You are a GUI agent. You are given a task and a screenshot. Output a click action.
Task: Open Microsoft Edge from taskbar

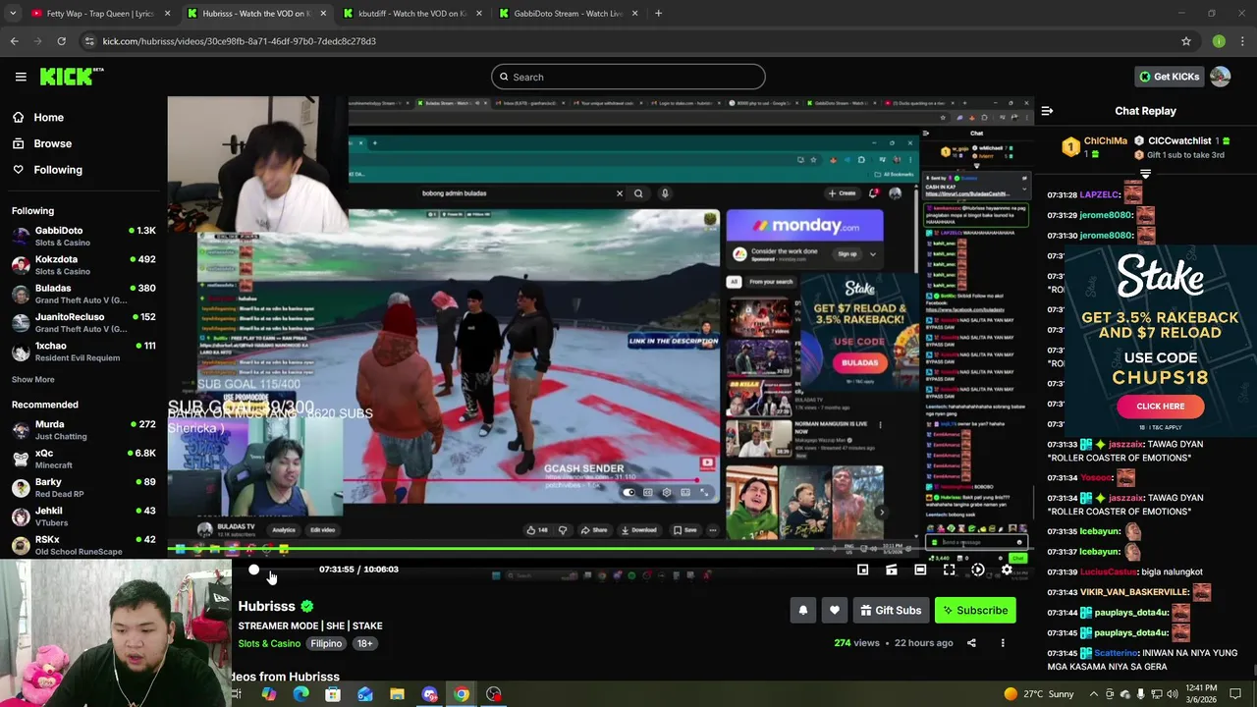tap(301, 694)
